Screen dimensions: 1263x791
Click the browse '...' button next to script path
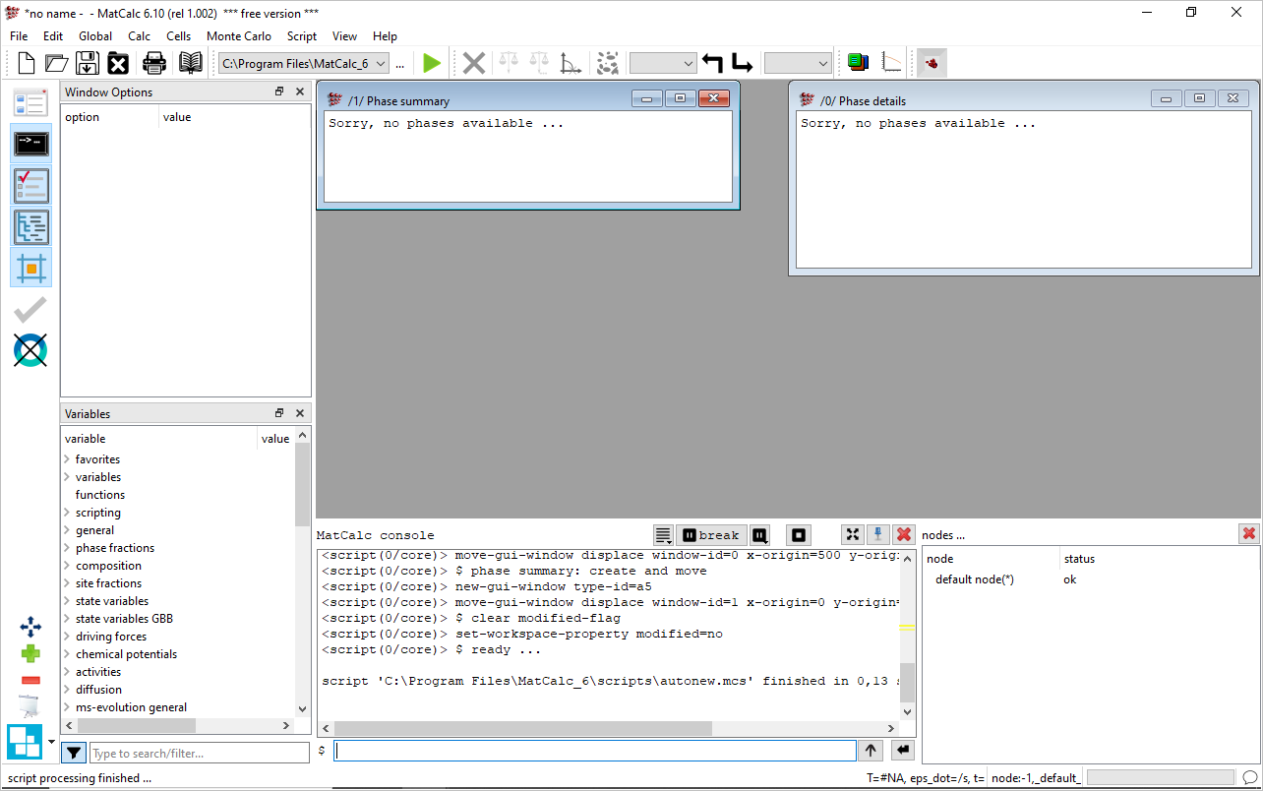pos(400,64)
